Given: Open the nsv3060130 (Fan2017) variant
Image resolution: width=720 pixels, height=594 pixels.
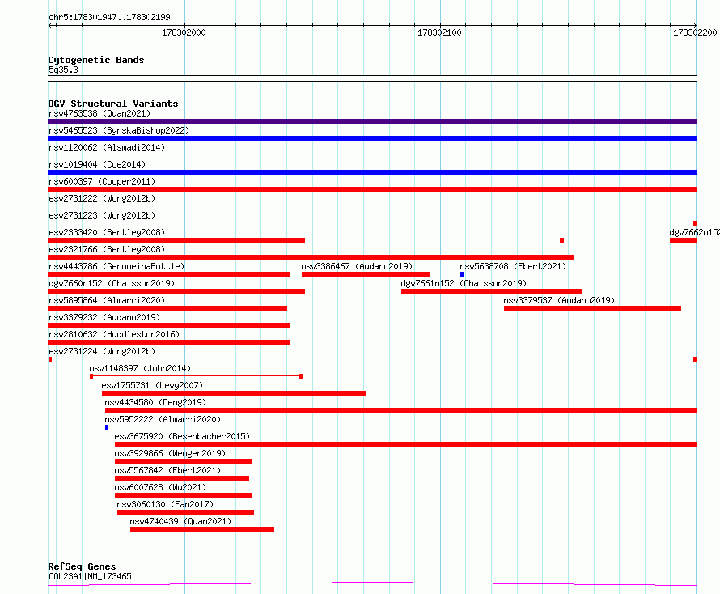Looking at the screenshot, I should click(165, 504).
